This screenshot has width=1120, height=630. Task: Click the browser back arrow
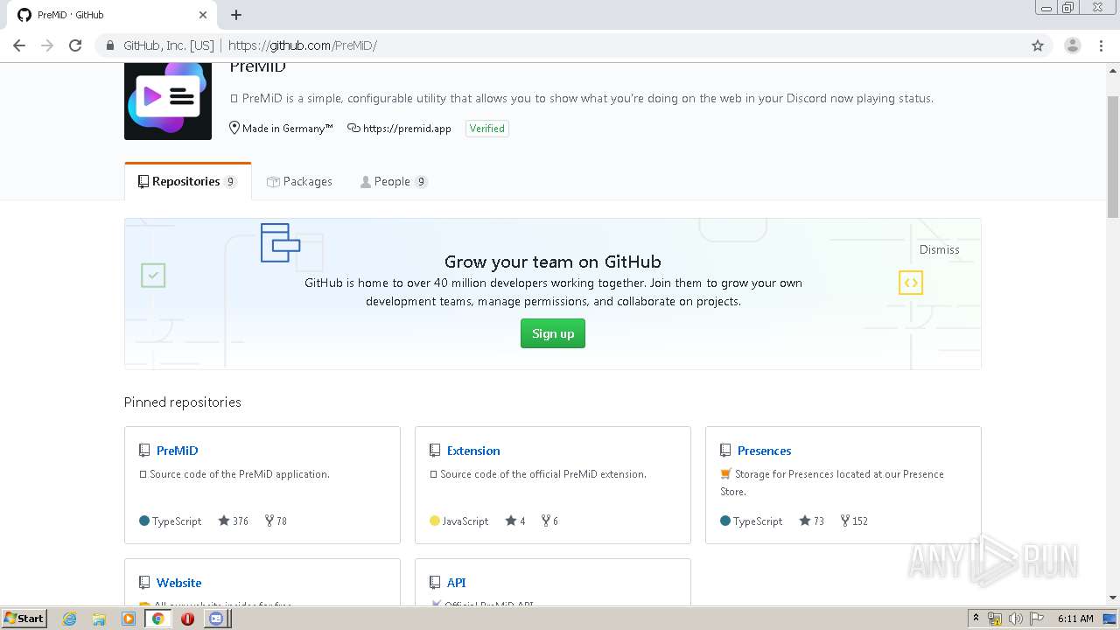coord(19,45)
